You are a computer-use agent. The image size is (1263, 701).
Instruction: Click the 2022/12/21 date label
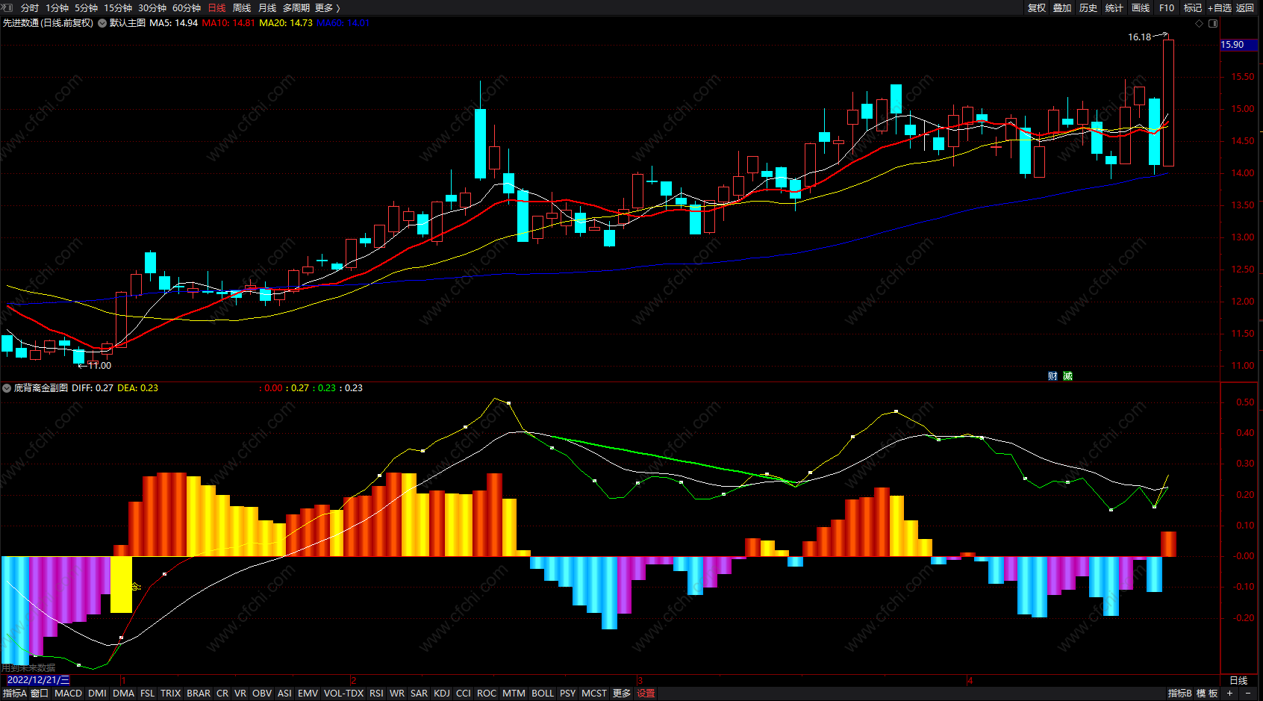(x=39, y=680)
